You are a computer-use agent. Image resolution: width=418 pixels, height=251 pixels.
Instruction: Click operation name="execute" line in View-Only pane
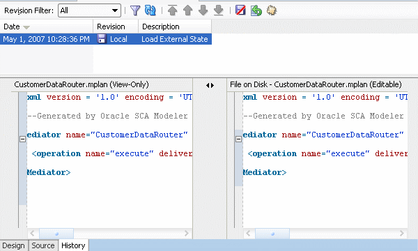tap(112, 153)
